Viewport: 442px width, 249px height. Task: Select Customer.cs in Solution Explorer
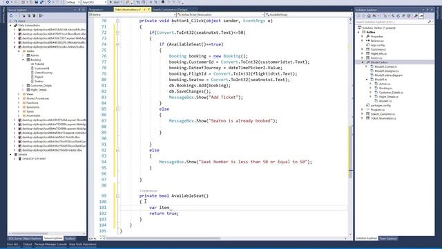378,49
